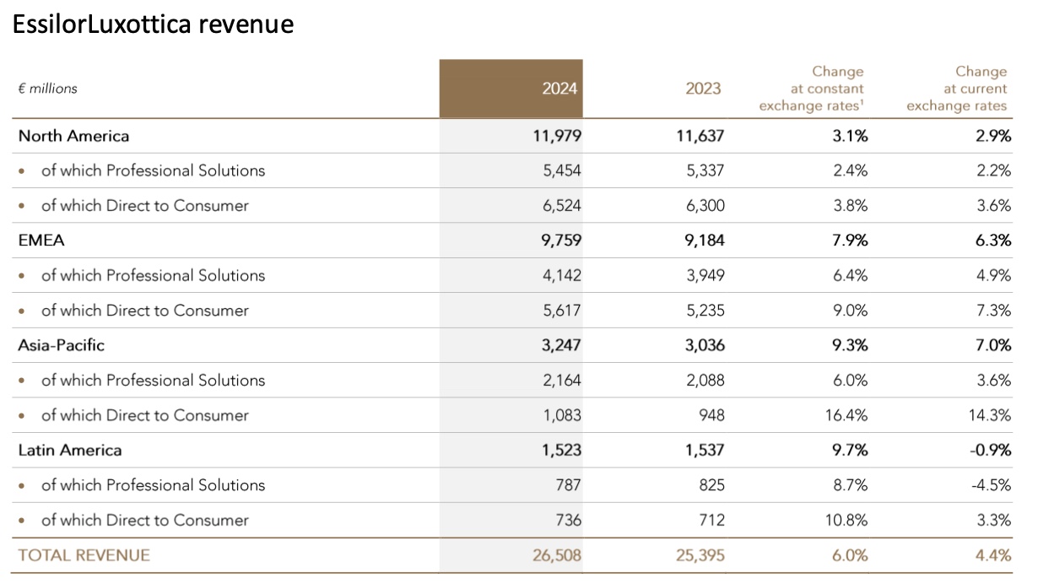Select the 3.8% change value
The height and width of the screenshot is (584, 1038).
849,205
